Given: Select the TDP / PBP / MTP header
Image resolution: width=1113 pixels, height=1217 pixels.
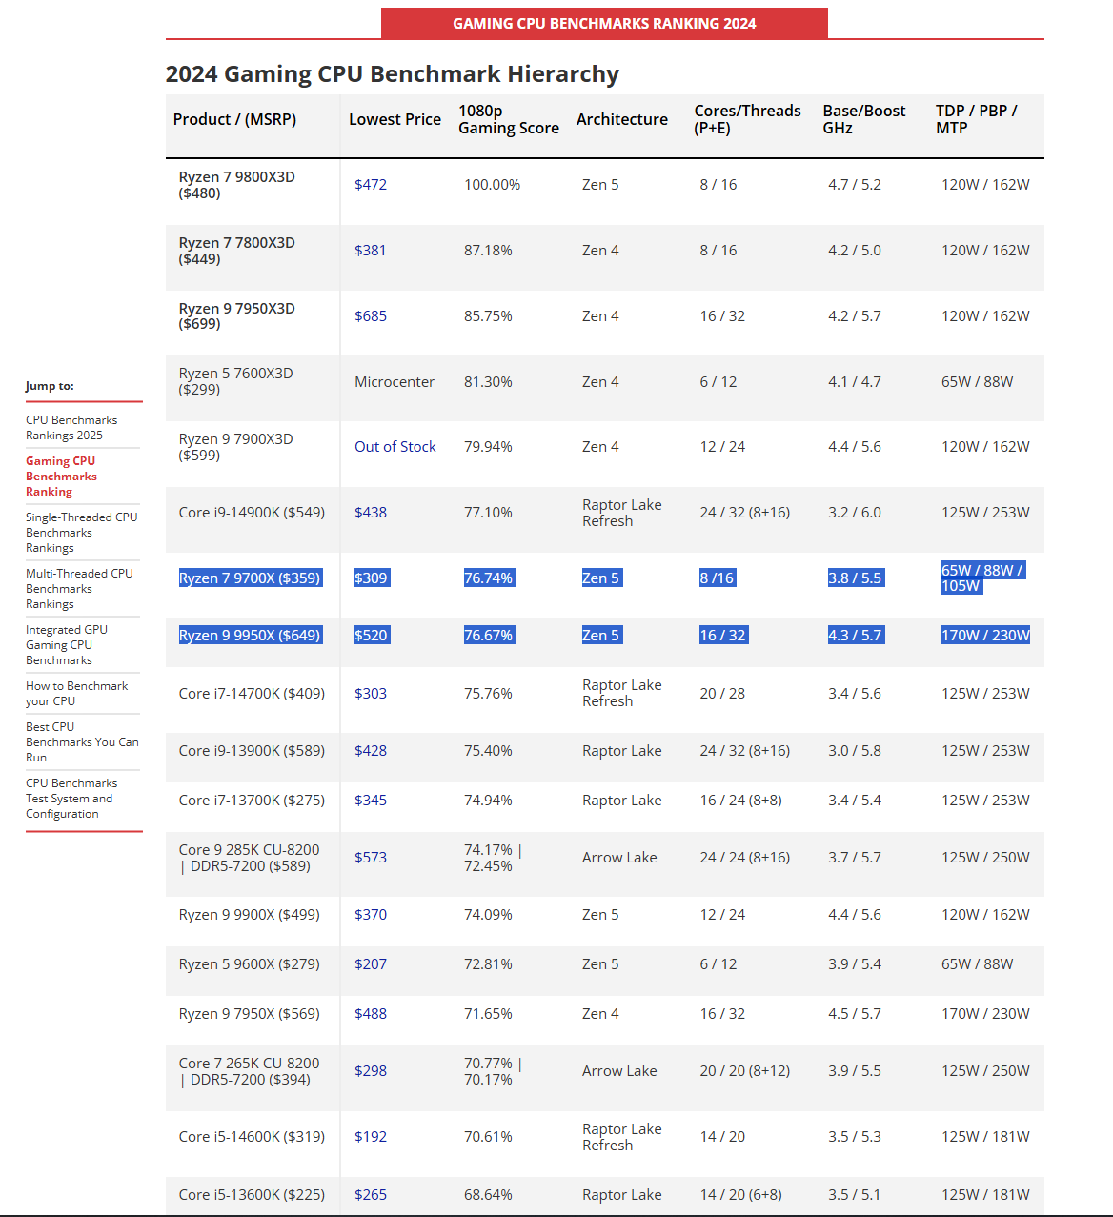Looking at the screenshot, I should (977, 119).
